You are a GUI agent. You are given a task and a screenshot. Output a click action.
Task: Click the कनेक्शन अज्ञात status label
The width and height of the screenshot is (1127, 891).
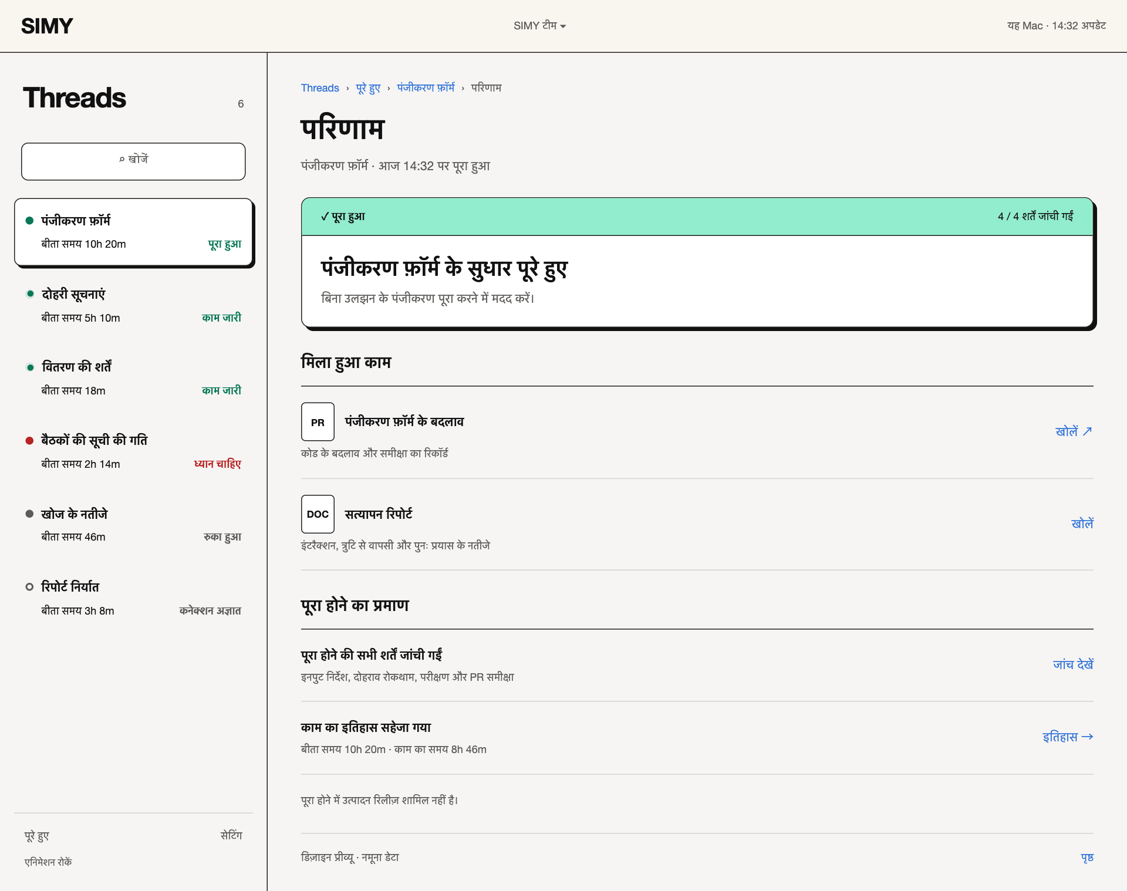pos(210,610)
